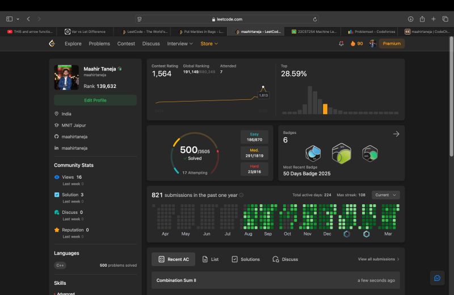This screenshot has width=454, height=295.
Task: Open the Current year dropdown
Action: [386, 195]
